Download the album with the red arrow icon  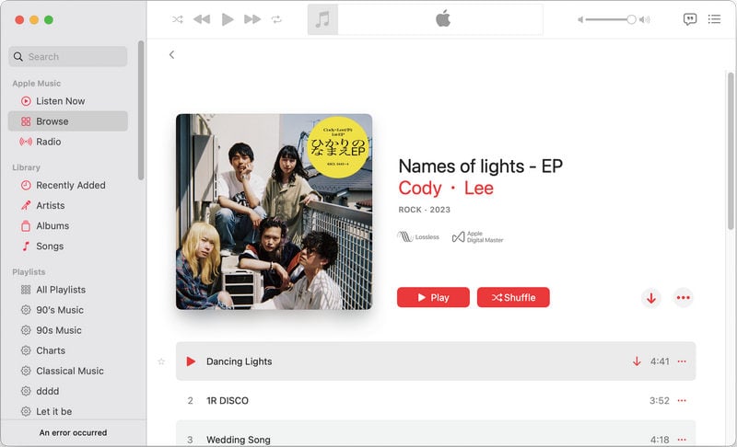(x=651, y=298)
